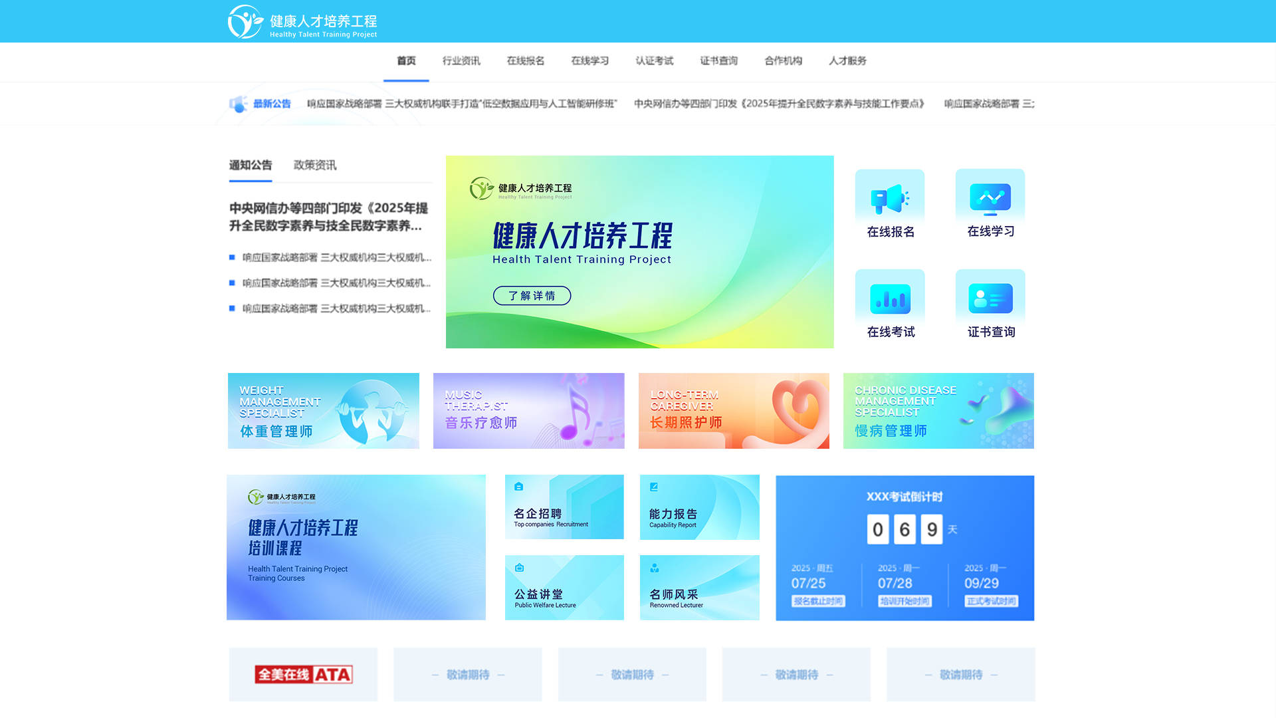
Task: Open 行业资讯 in the navigation menu
Action: click(461, 60)
